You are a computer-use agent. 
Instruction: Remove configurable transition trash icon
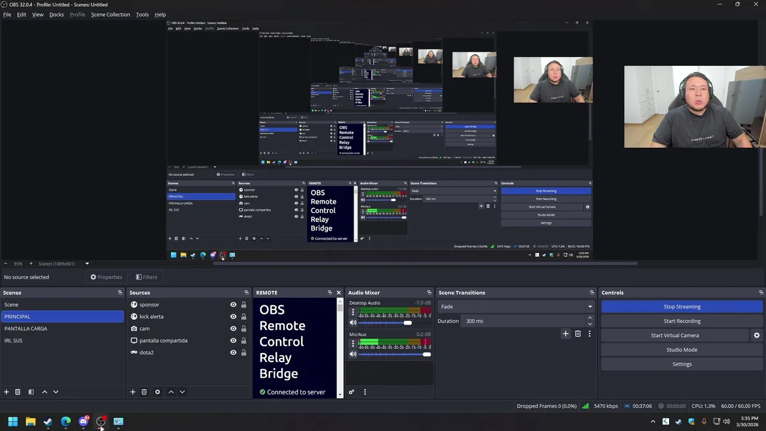[577, 334]
